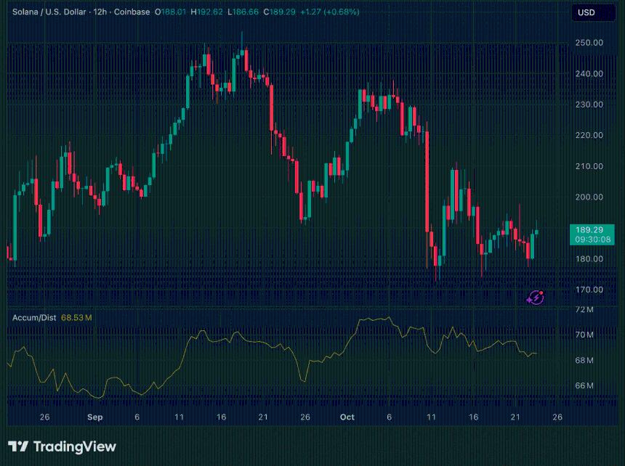The width and height of the screenshot is (625, 466).
Task: Click the TradingView logo icon
Action: pyautogui.click(x=19, y=446)
